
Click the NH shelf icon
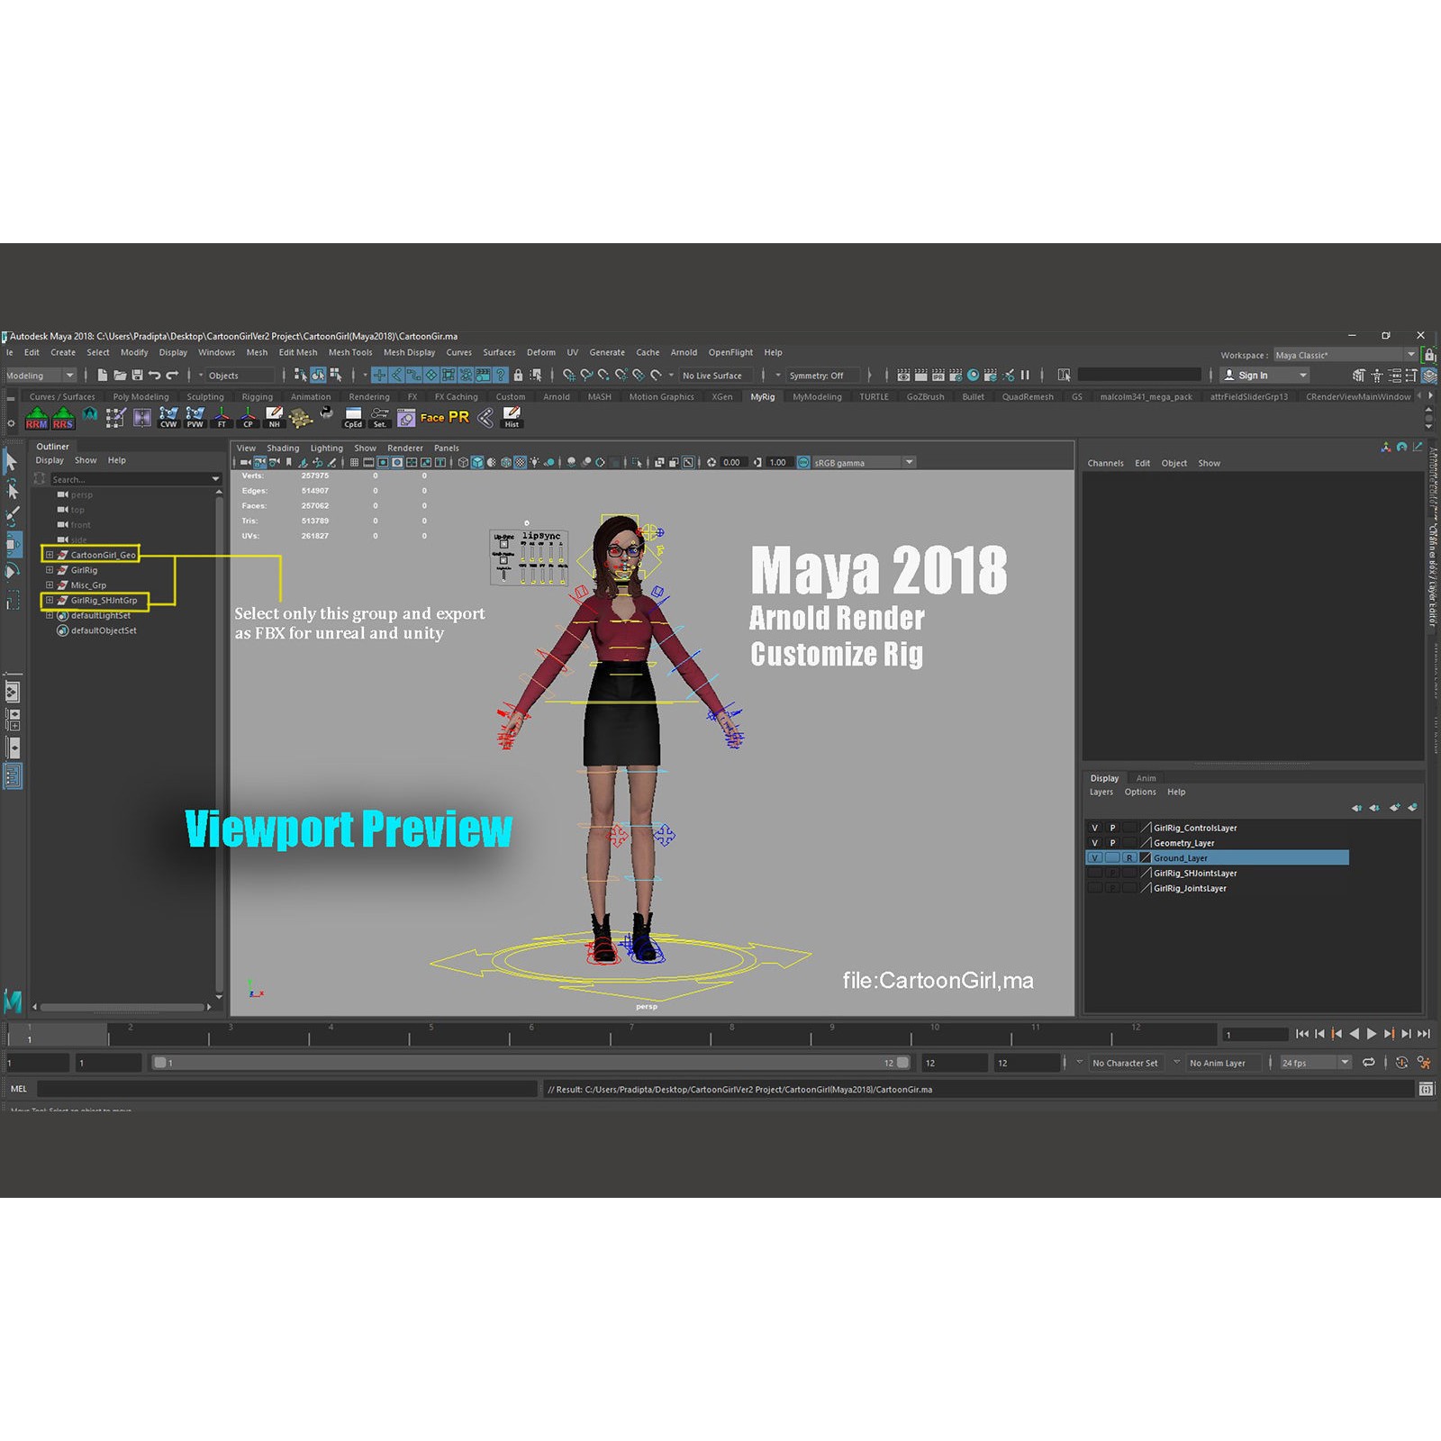[x=274, y=418]
